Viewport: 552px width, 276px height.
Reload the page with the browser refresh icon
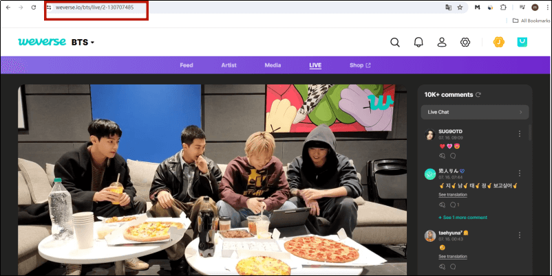click(34, 8)
